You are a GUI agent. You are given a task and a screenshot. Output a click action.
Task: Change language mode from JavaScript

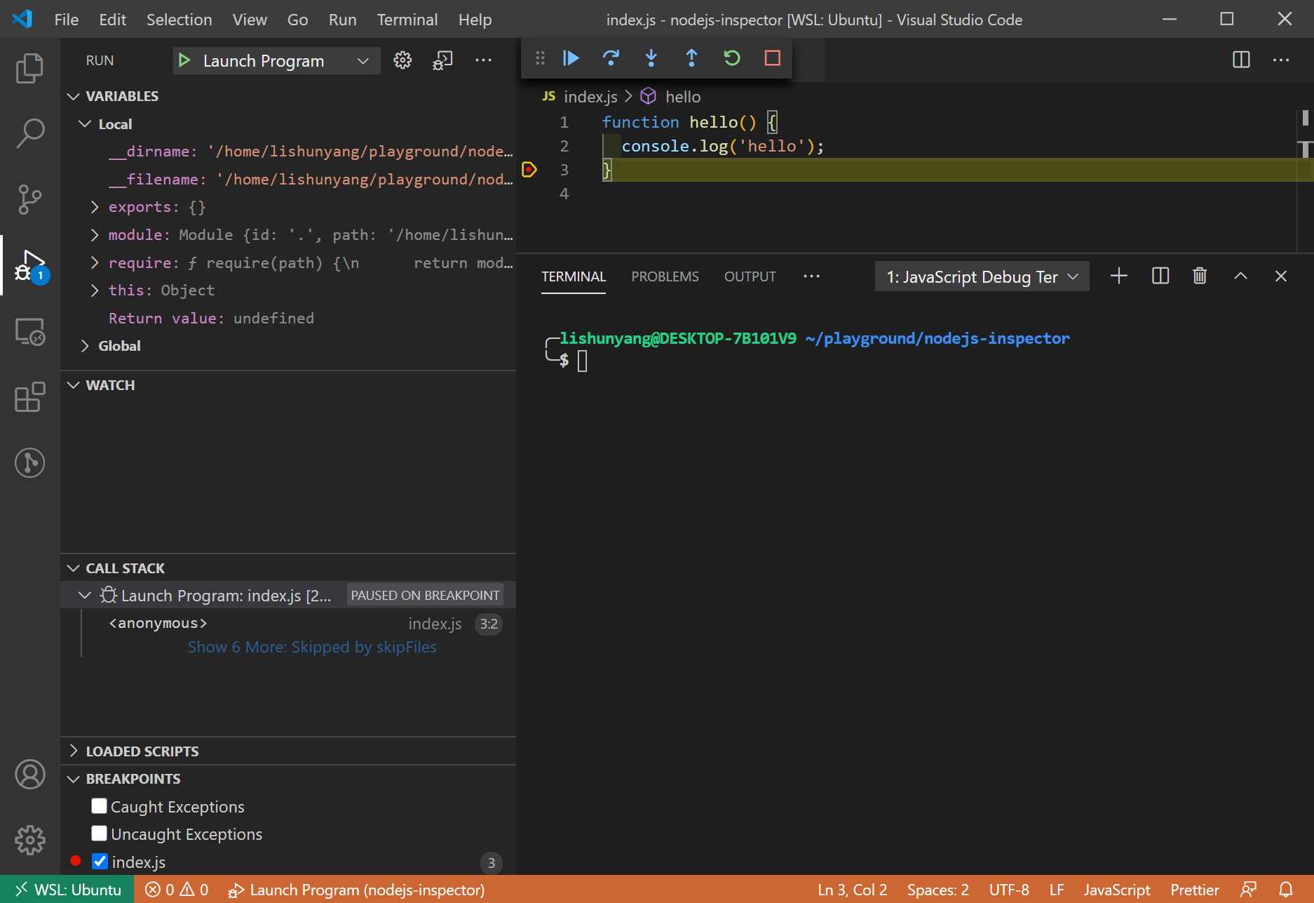coord(1116,890)
